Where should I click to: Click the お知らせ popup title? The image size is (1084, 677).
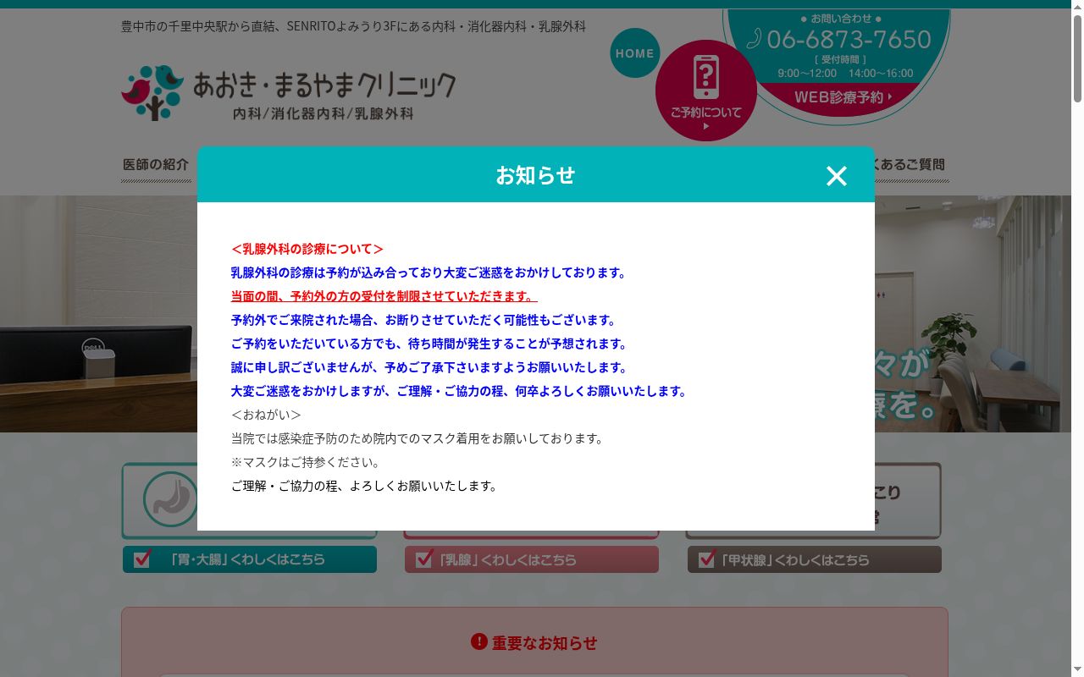coord(535,175)
